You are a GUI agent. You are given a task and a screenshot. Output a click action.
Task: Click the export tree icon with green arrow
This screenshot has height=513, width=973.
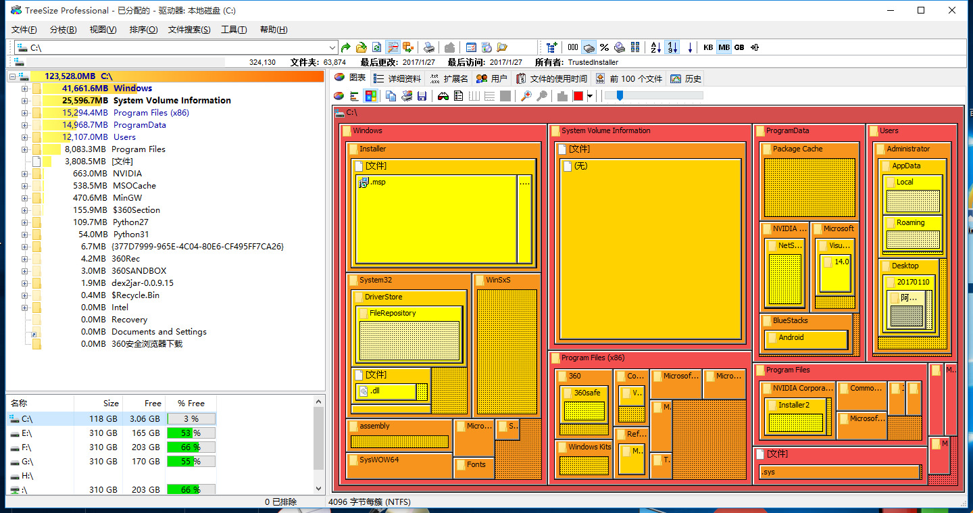[408, 47]
